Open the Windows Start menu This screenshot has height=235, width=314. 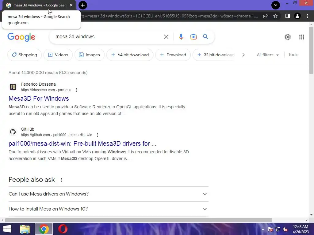(7, 229)
